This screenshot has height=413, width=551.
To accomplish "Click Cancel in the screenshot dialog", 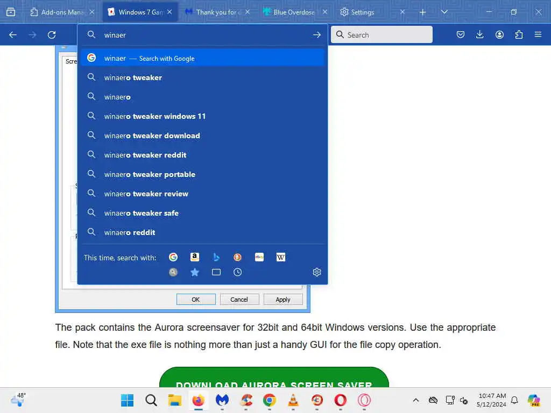I will click(239, 299).
